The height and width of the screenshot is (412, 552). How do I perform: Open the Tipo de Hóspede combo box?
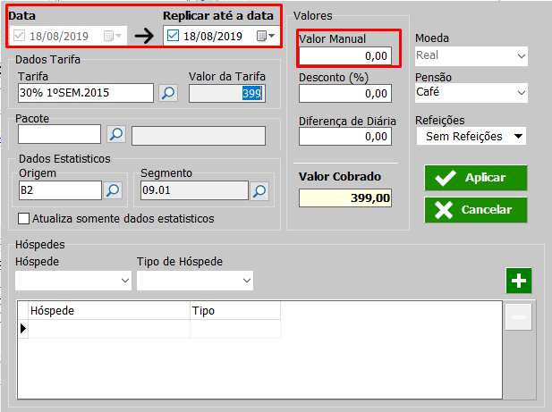click(x=195, y=281)
